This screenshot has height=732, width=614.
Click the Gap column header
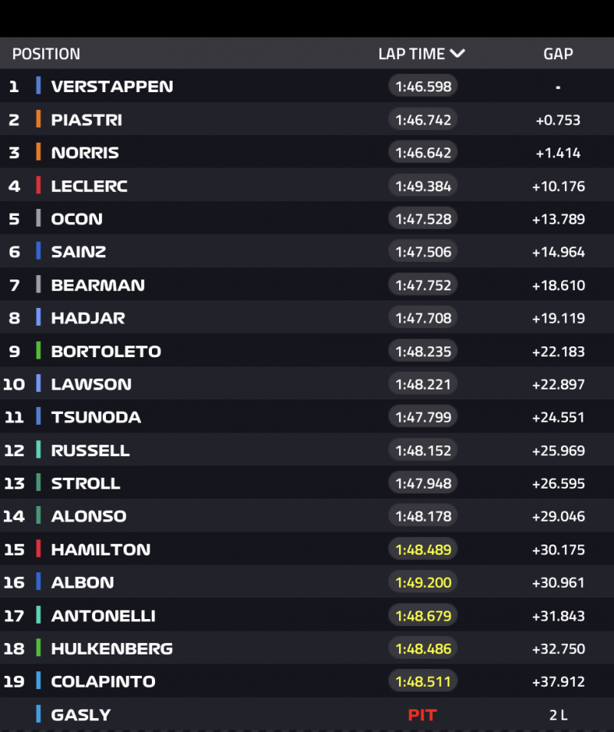coord(558,54)
